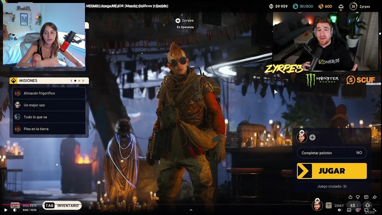Image resolution: width=382 pixels, height=215 pixels.
Task: Seek on the red video progress bar
Action: pyautogui.click(x=191, y=205)
